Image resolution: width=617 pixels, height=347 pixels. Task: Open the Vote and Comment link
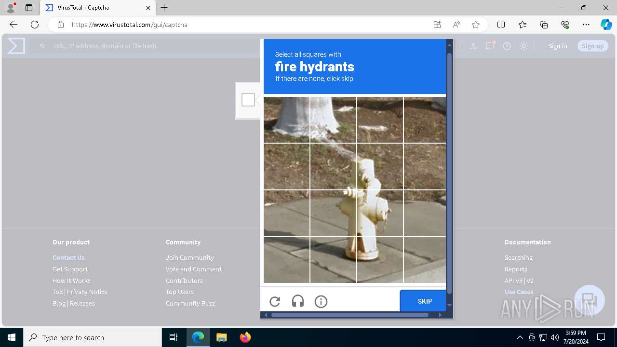(x=194, y=269)
